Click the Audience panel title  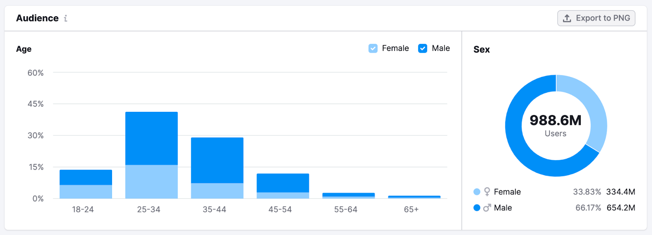point(36,18)
